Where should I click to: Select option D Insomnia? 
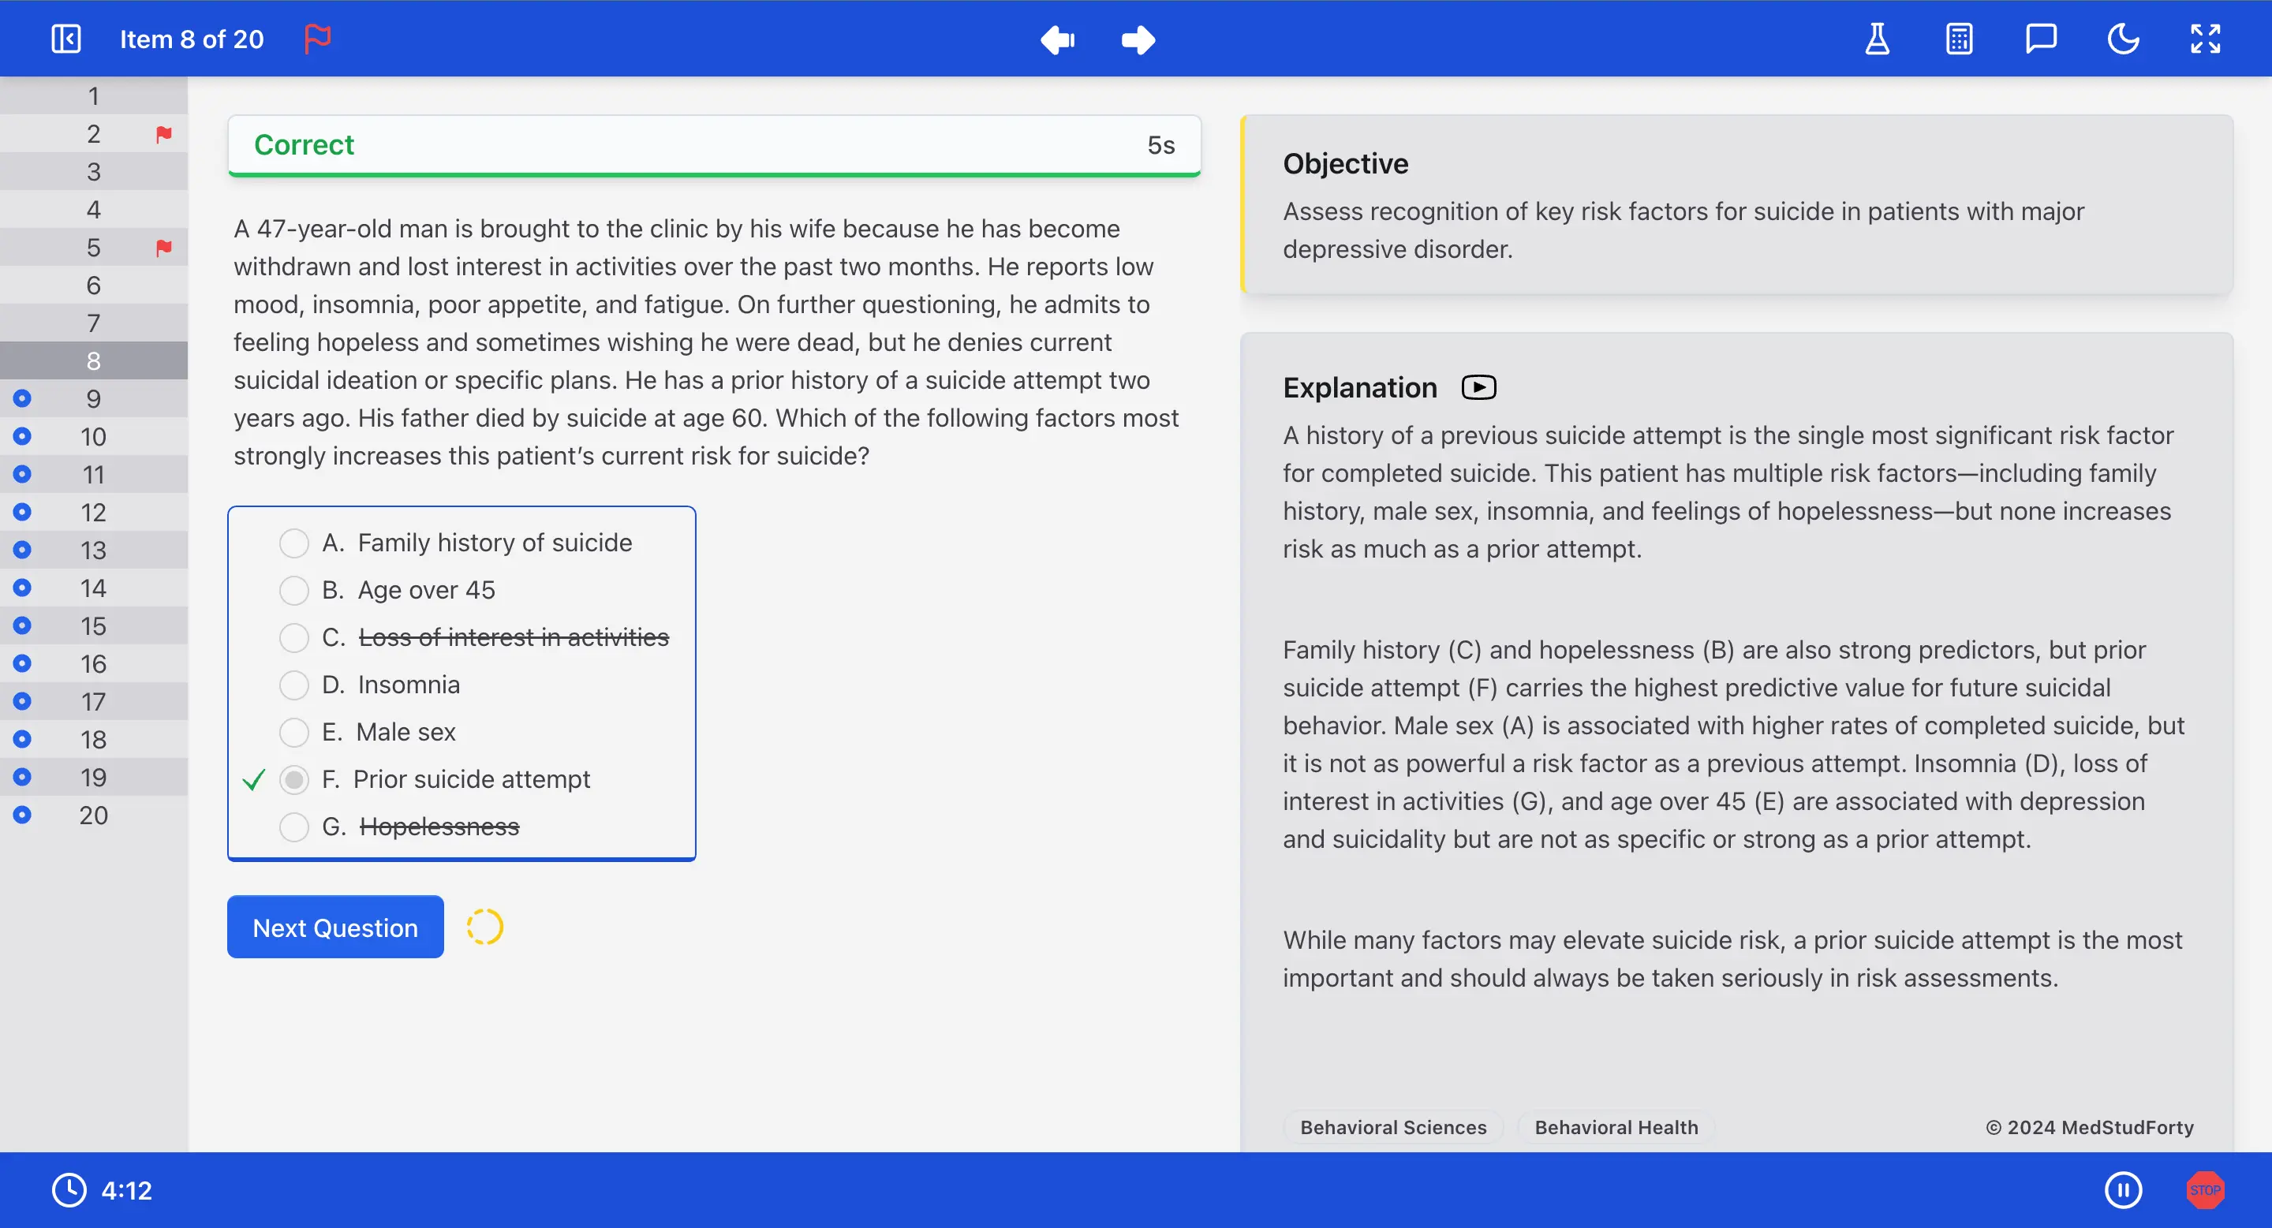293,685
